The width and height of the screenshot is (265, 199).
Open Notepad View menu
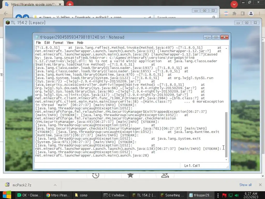pos(70,43)
